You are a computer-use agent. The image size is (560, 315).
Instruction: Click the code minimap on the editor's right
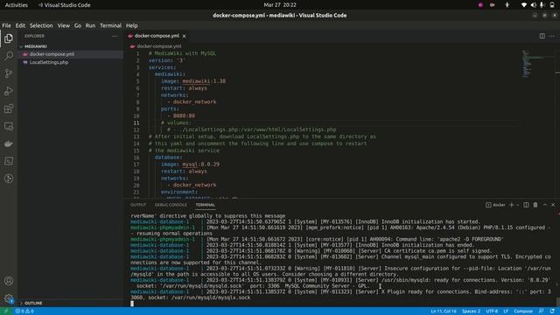[x=533, y=63]
